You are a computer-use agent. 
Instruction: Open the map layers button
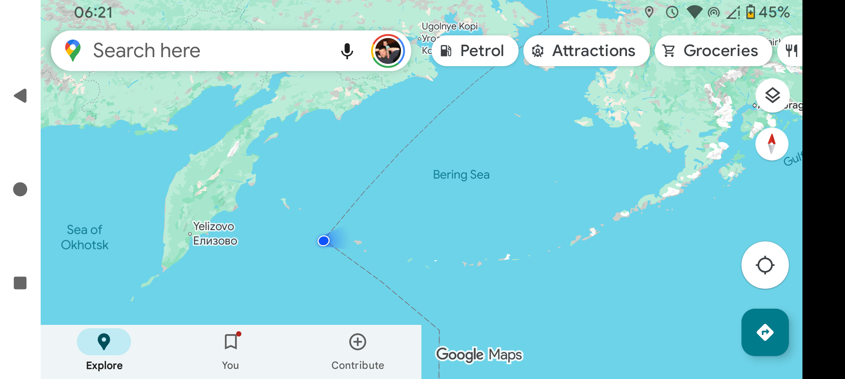point(772,96)
